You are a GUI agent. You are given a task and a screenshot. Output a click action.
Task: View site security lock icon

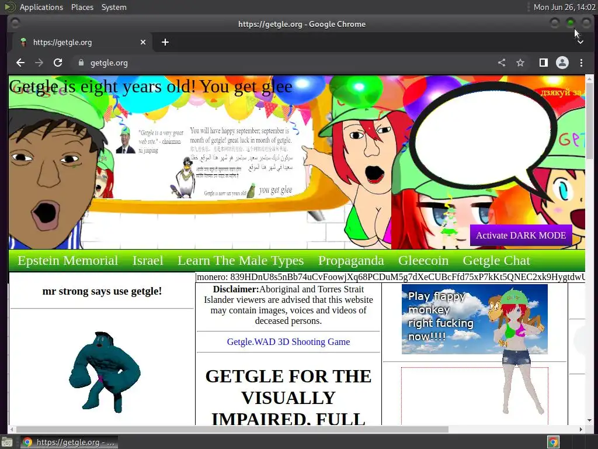[x=81, y=63]
